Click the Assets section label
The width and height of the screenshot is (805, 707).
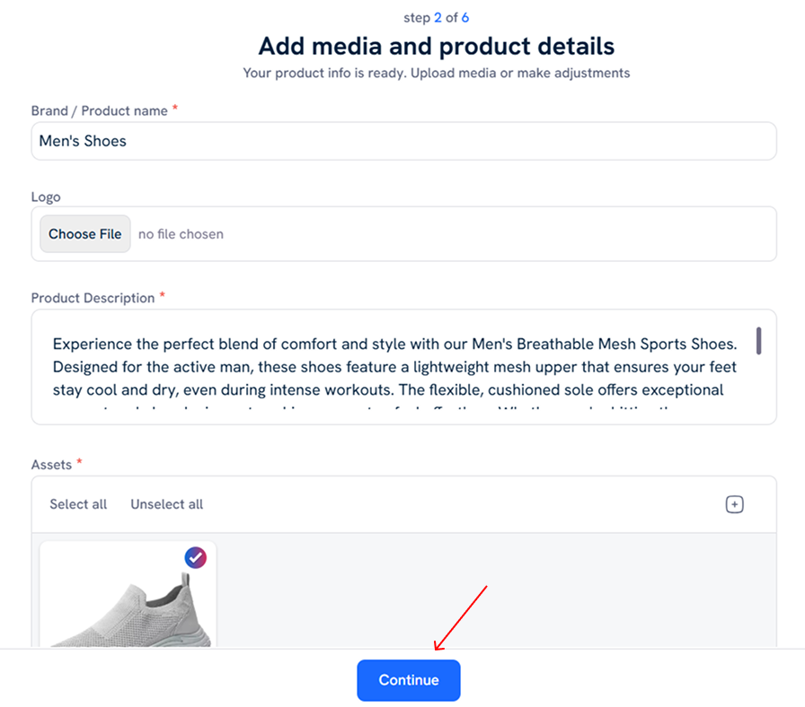(x=52, y=464)
